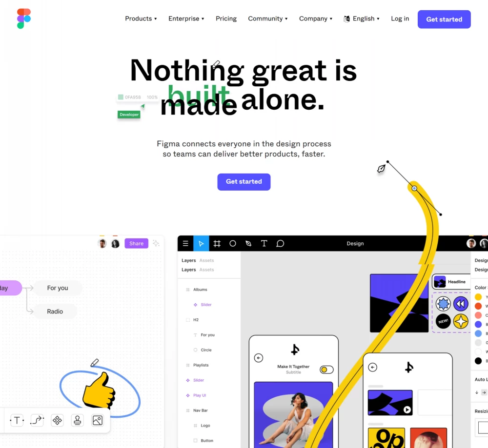Image resolution: width=488 pixels, height=448 pixels.
Task: Click the Log in link
Action: (400, 19)
